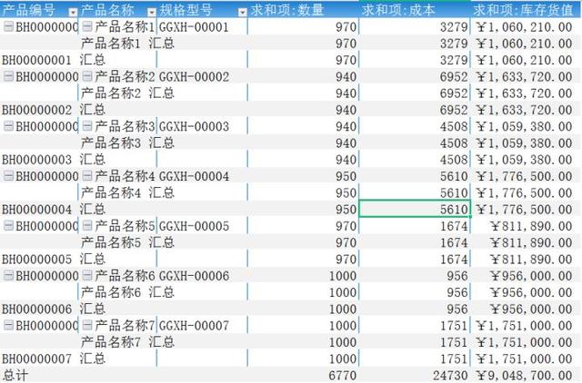Select cost 6952 in the 产品名称2 汇总 row
This screenshot has width=582, height=383.
point(454,93)
